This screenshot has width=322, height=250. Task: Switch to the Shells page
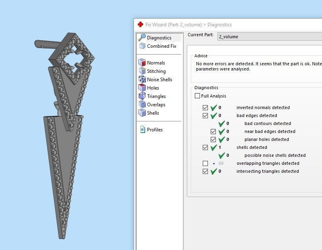153,113
